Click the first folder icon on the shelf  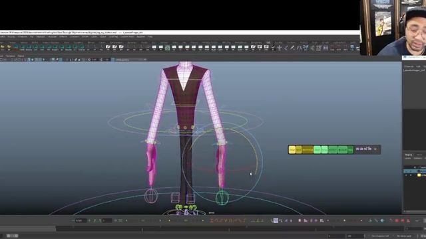coord(3,47)
